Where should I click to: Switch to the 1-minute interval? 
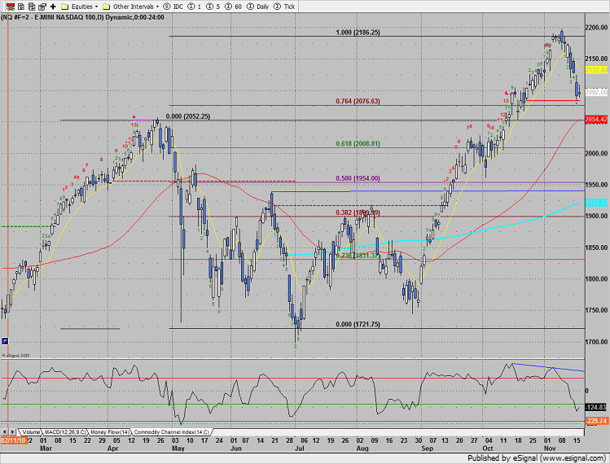point(195,7)
